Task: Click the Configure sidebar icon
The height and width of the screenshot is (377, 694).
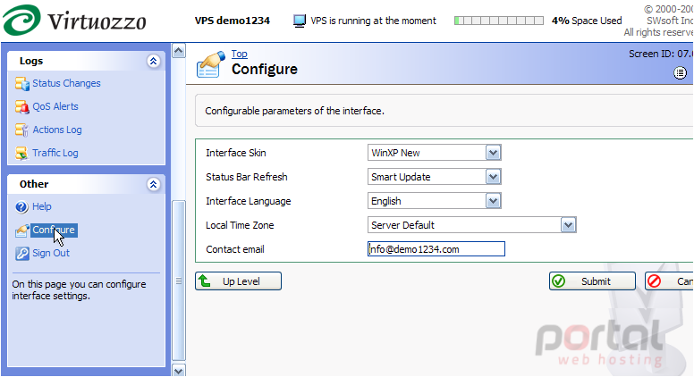Action: [21, 230]
